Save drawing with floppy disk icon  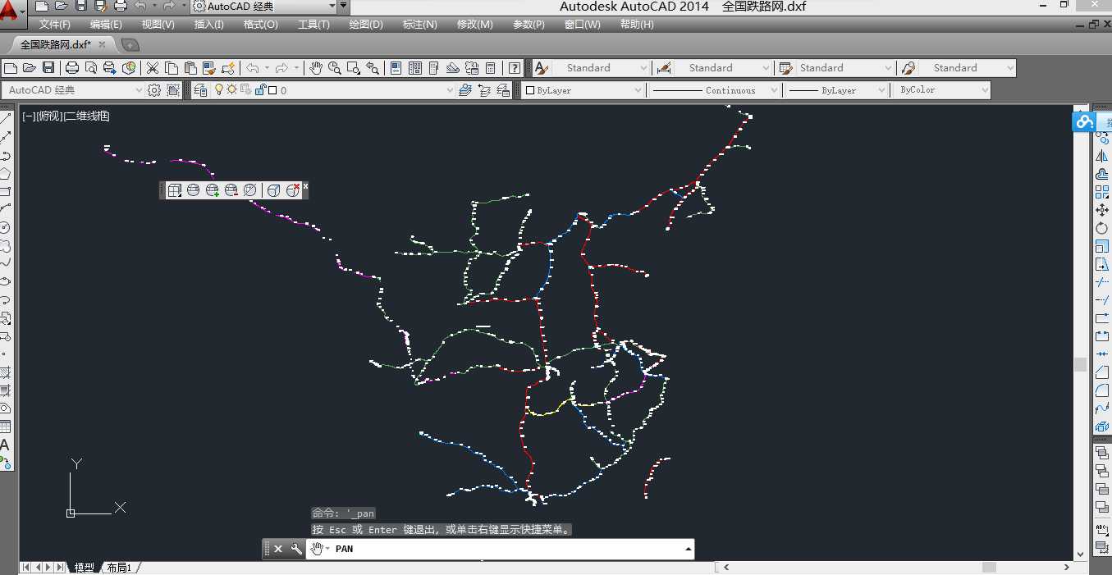[x=48, y=68]
